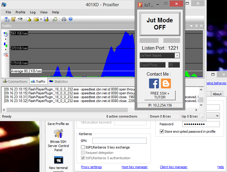Click the Obfuscation keyword field

click(x=130, y=123)
